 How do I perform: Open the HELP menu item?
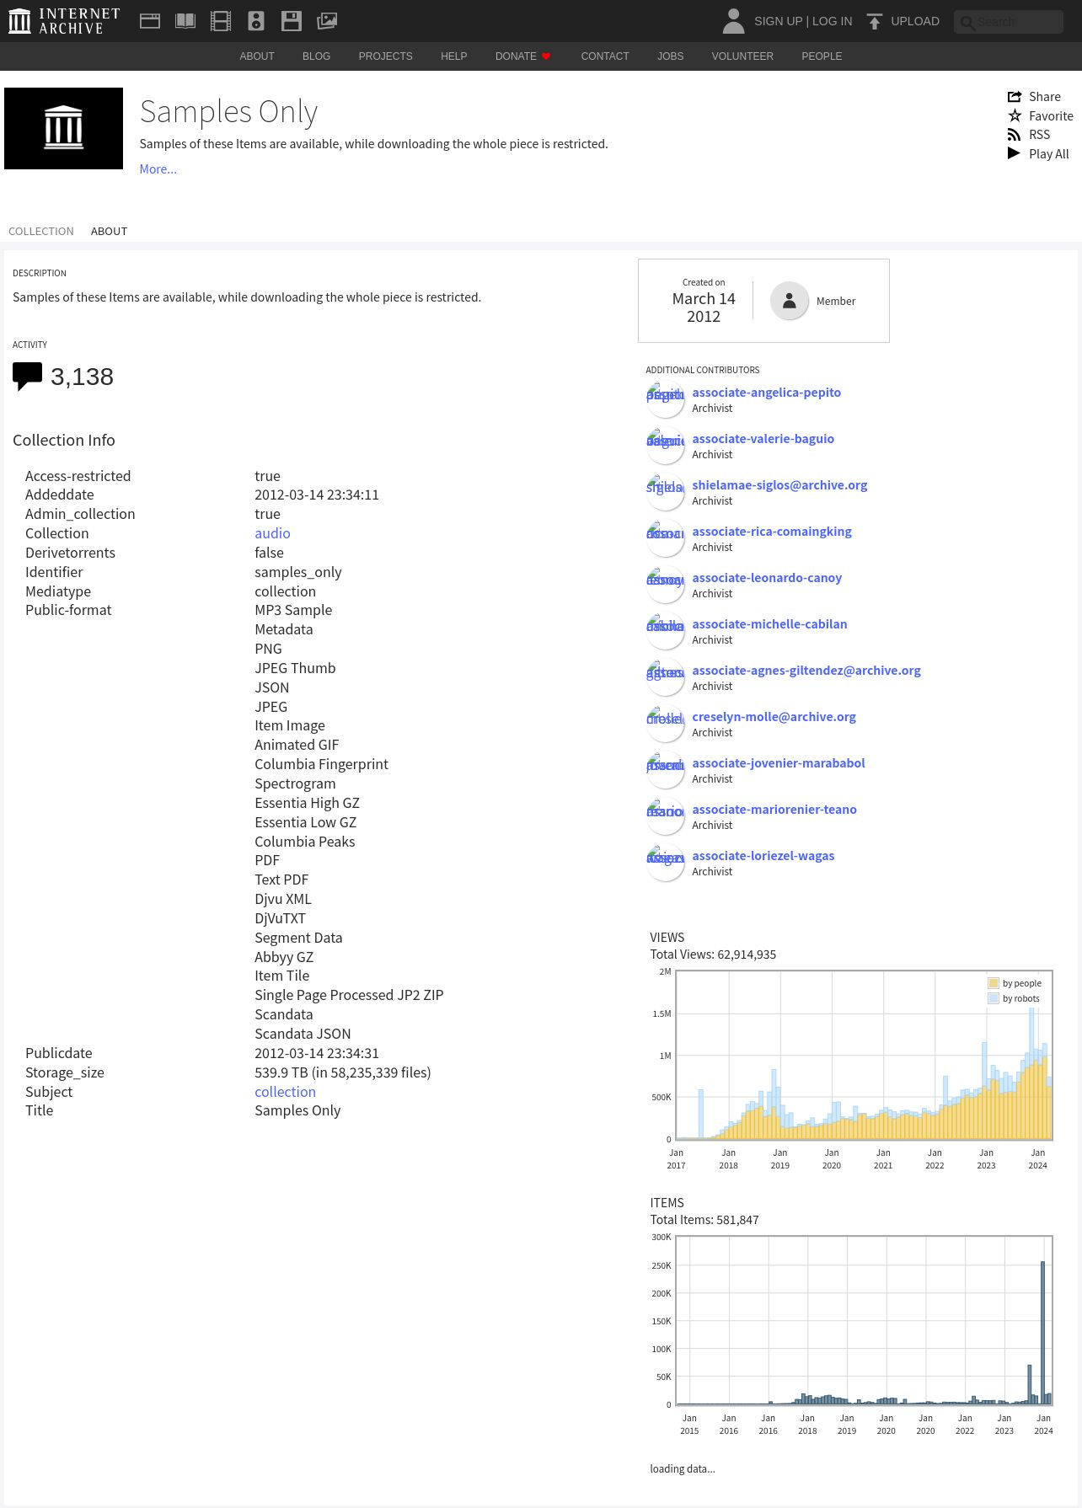click(x=453, y=56)
